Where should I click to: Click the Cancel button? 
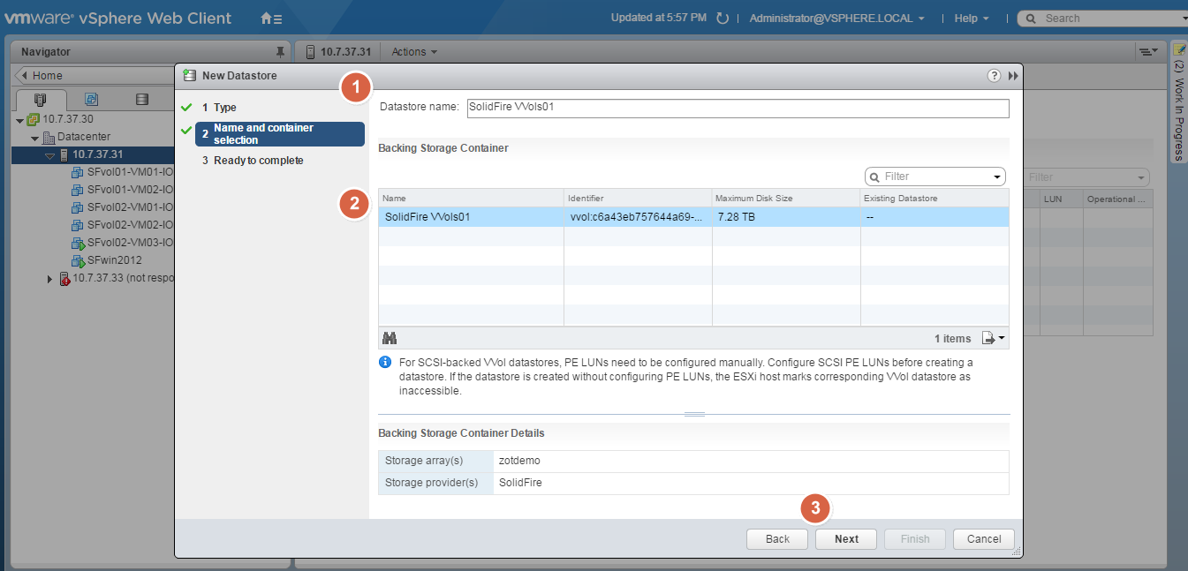click(984, 539)
